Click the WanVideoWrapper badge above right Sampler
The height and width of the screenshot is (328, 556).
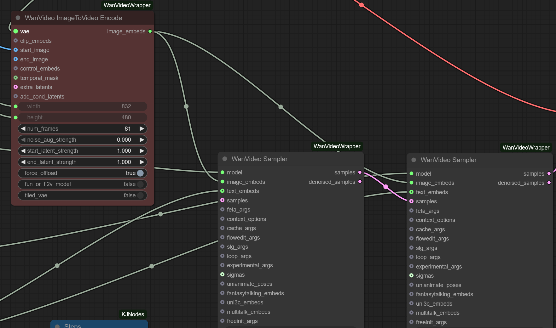coord(526,148)
